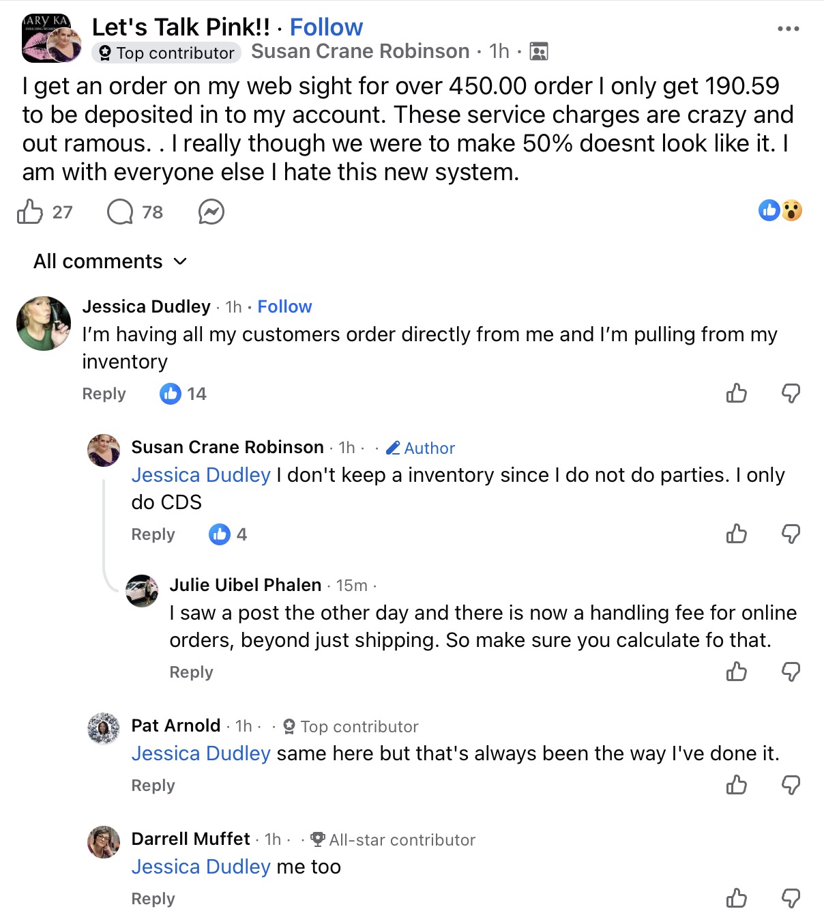
Task: Thumbs-down Jessica Dudley's inventory comment
Action: coord(791,393)
